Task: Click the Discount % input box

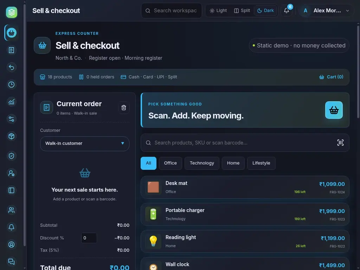Action: pyautogui.click(x=89, y=238)
